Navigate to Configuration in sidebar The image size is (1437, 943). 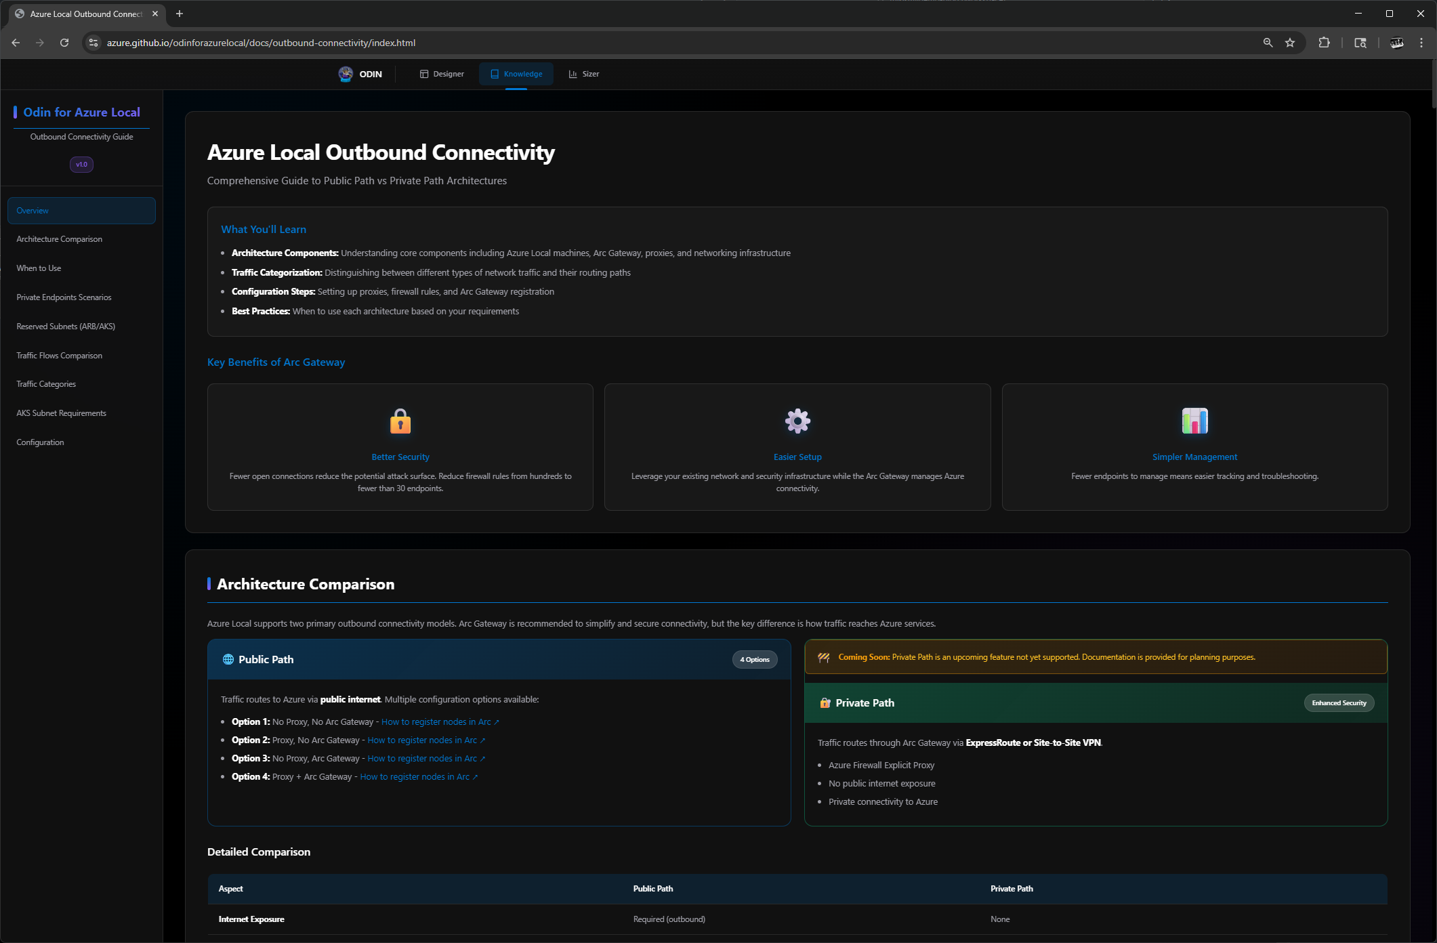(40, 442)
